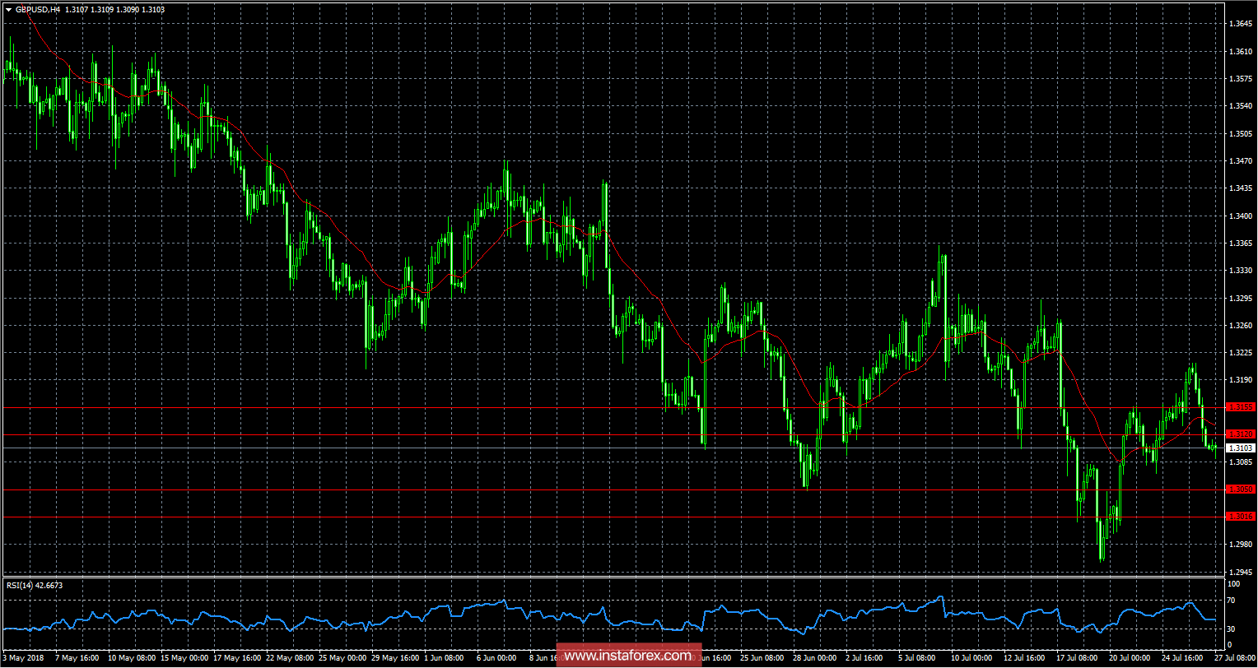Click the 12 Jul 16:00 time label
This screenshot has width=1258, height=668.
tap(1023, 658)
